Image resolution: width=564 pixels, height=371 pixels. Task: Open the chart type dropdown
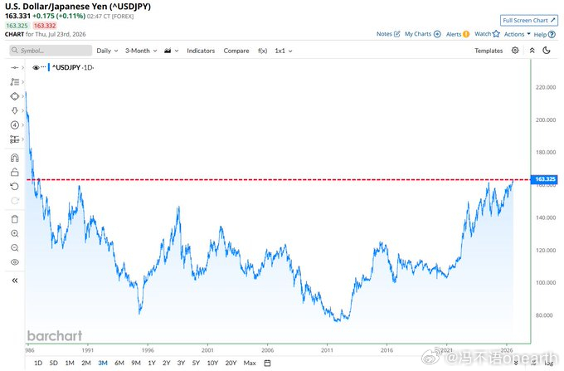pyautogui.click(x=171, y=51)
